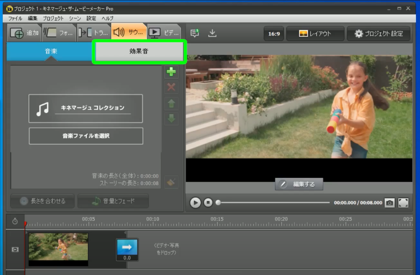420x275 pixels.
Task: Click the 編集する button on preview
Action: [299, 184]
